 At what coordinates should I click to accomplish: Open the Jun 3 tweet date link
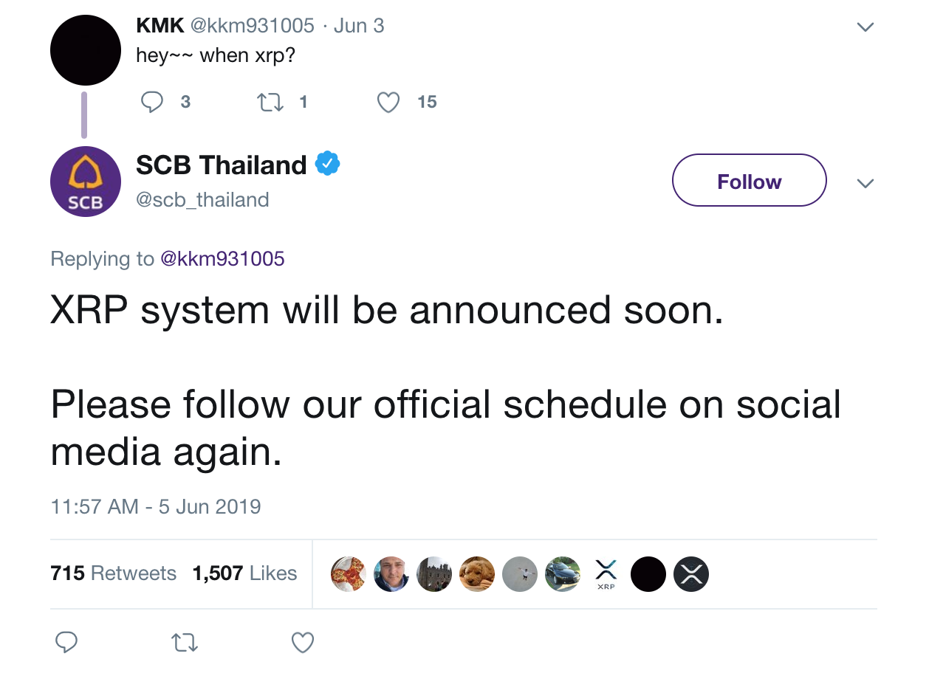point(359,26)
